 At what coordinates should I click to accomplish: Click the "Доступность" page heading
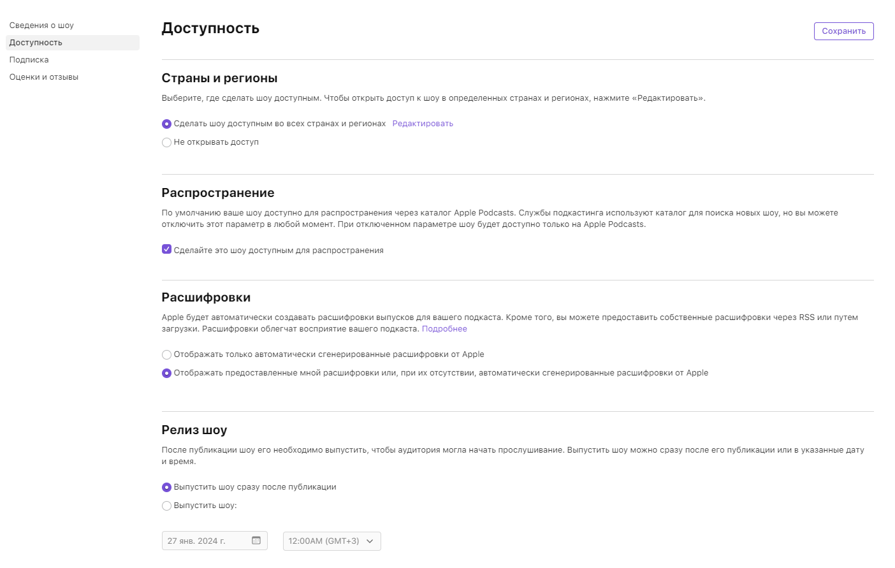210,28
